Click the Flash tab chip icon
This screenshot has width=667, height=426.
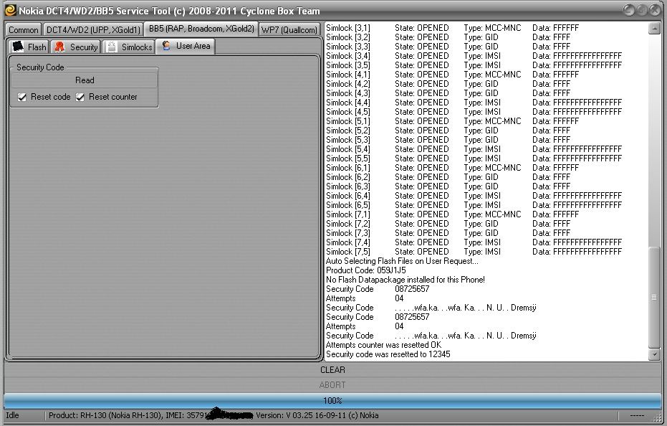pos(19,47)
